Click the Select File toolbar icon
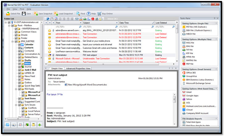Screen dimensions: 225x137 click(x=8, y=14)
